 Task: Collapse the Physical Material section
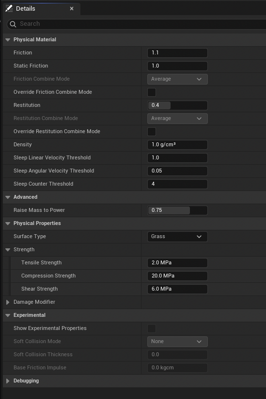click(x=8, y=40)
